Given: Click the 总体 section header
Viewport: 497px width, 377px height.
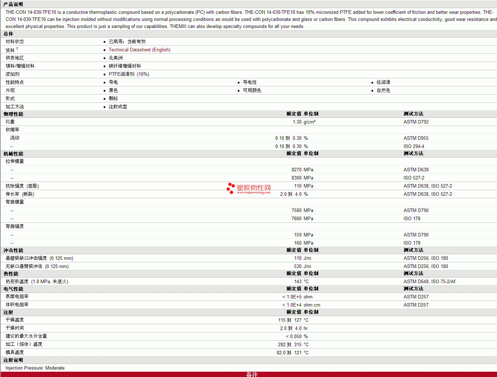Looking at the screenshot, I should tap(8, 34).
